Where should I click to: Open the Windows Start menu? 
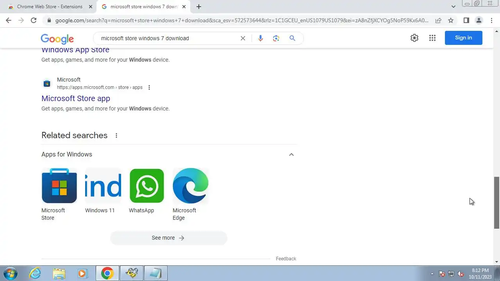pyautogui.click(x=10, y=273)
